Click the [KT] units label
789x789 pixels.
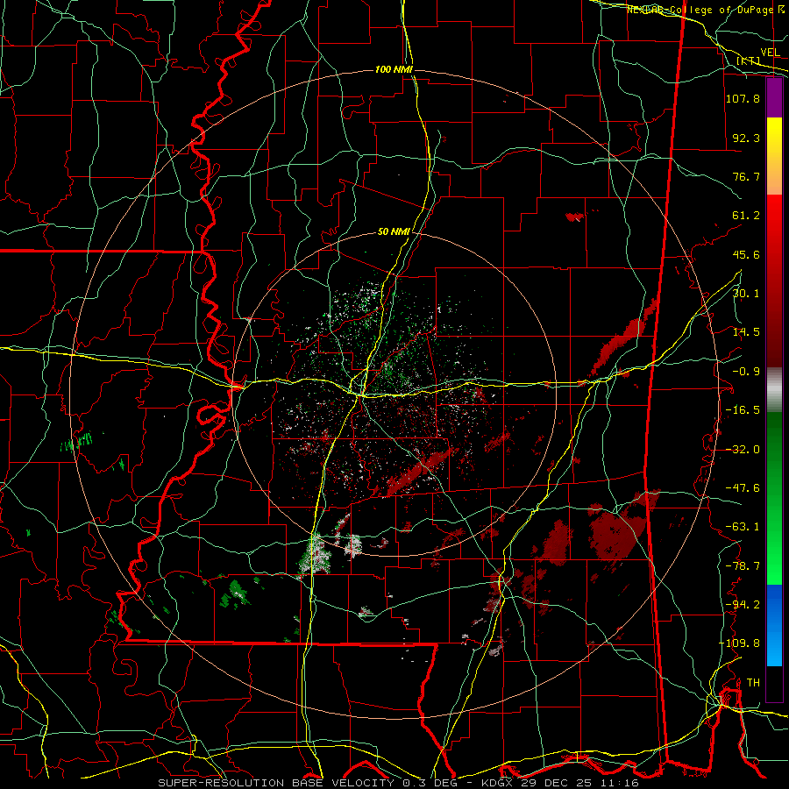(749, 60)
